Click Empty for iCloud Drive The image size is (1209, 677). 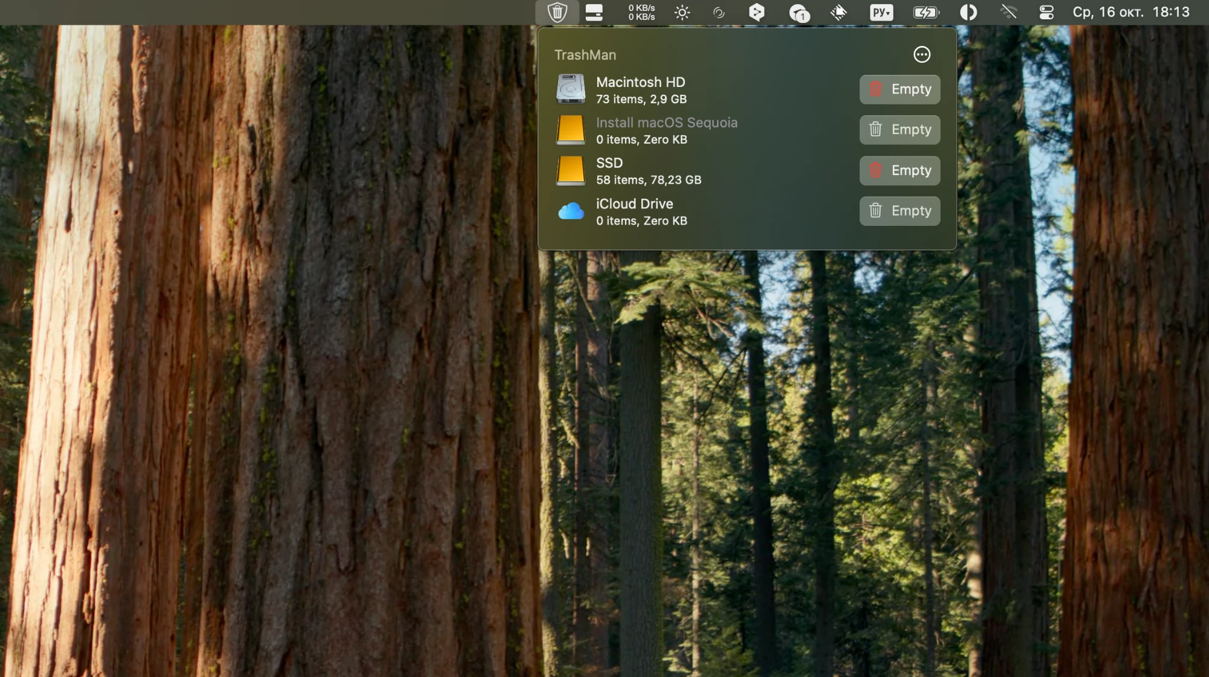click(x=899, y=211)
